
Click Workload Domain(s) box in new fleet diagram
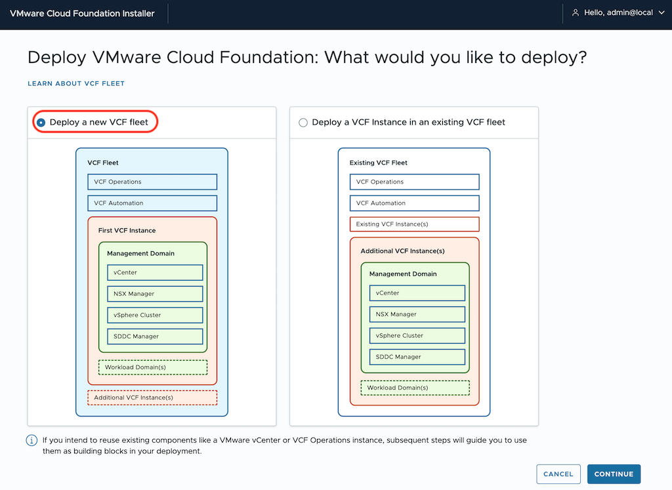(x=153, y=367)
